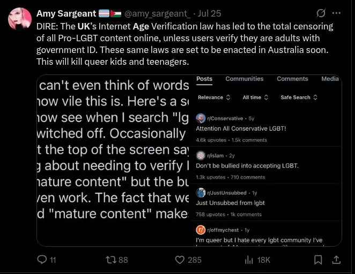Viewport: 355px width, 274px height.
Task: Like the tweet with heart icon
Action: point(181,260)
